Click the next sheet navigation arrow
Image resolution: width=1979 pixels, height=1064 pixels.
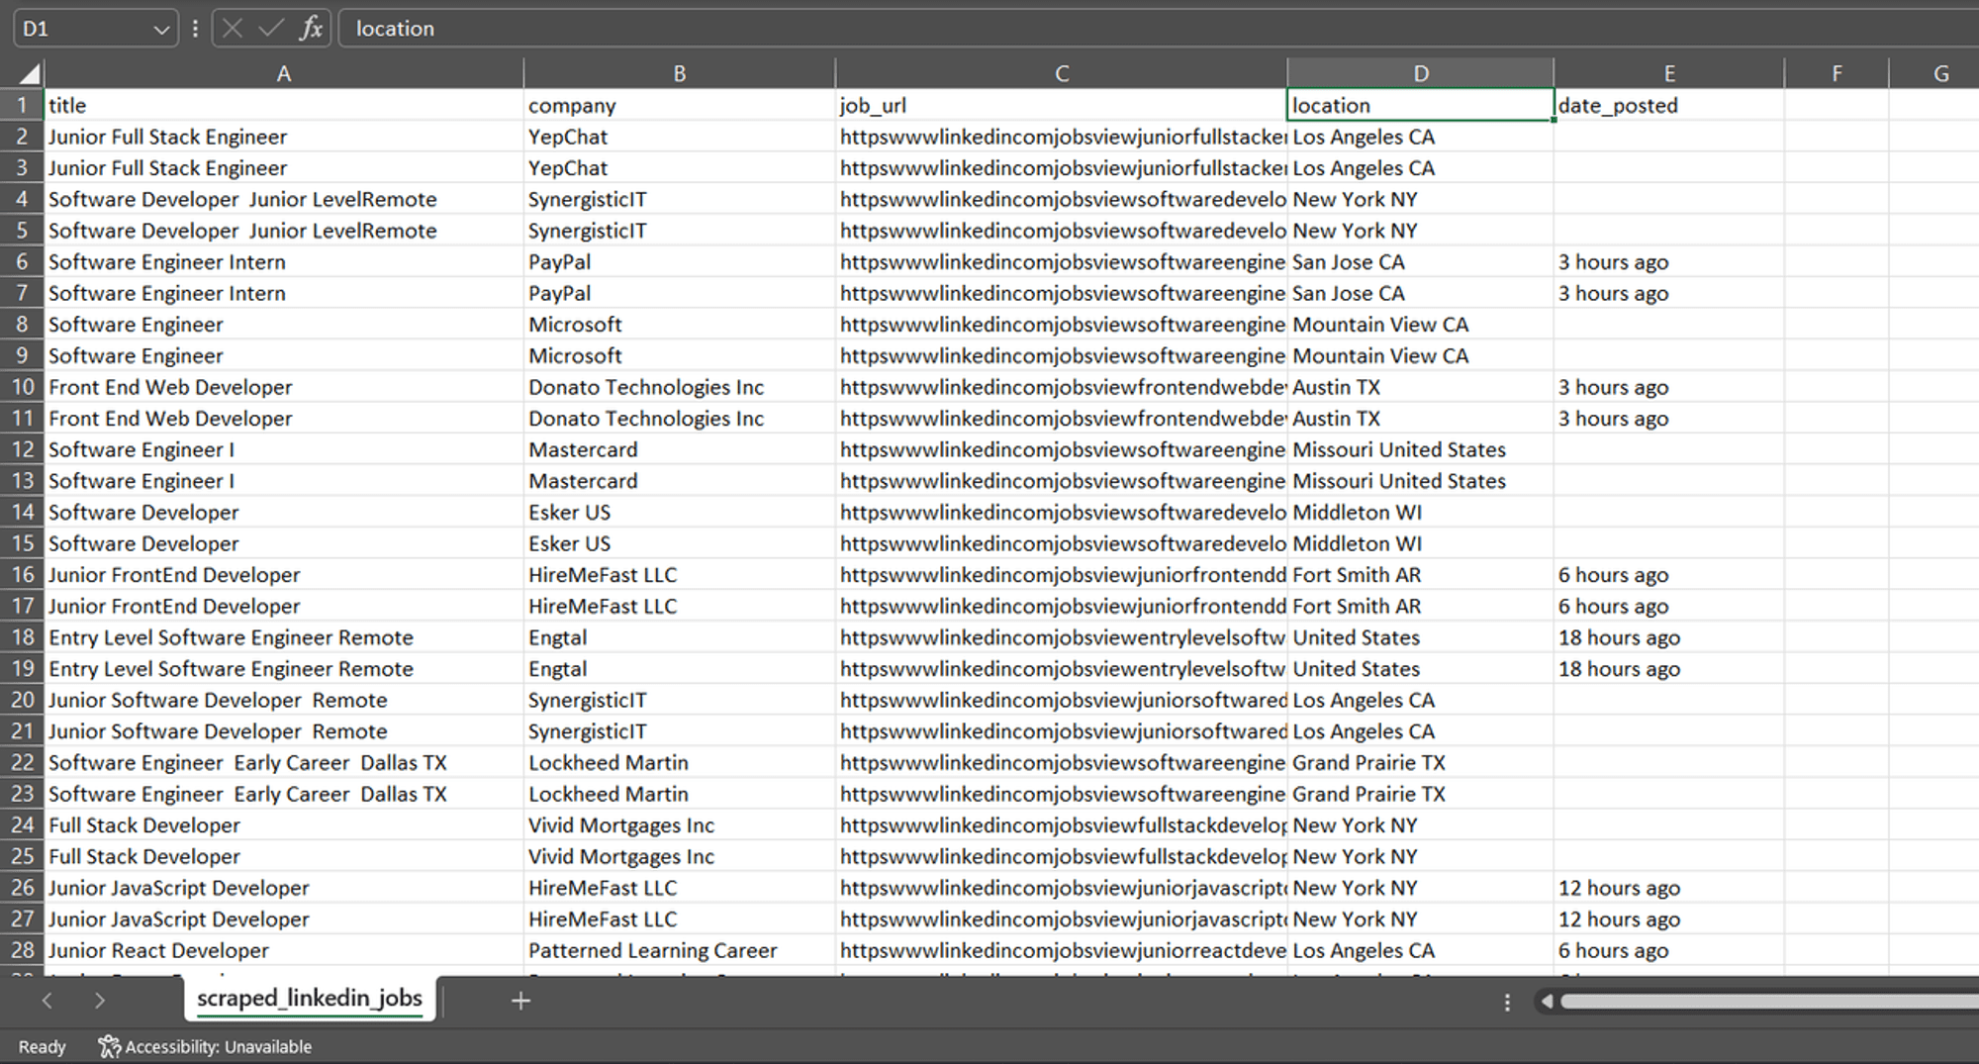tap(99, 1001)
